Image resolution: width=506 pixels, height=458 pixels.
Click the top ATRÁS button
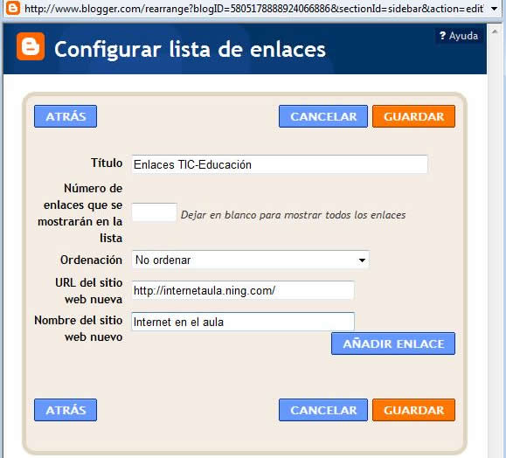pos(66,116)
